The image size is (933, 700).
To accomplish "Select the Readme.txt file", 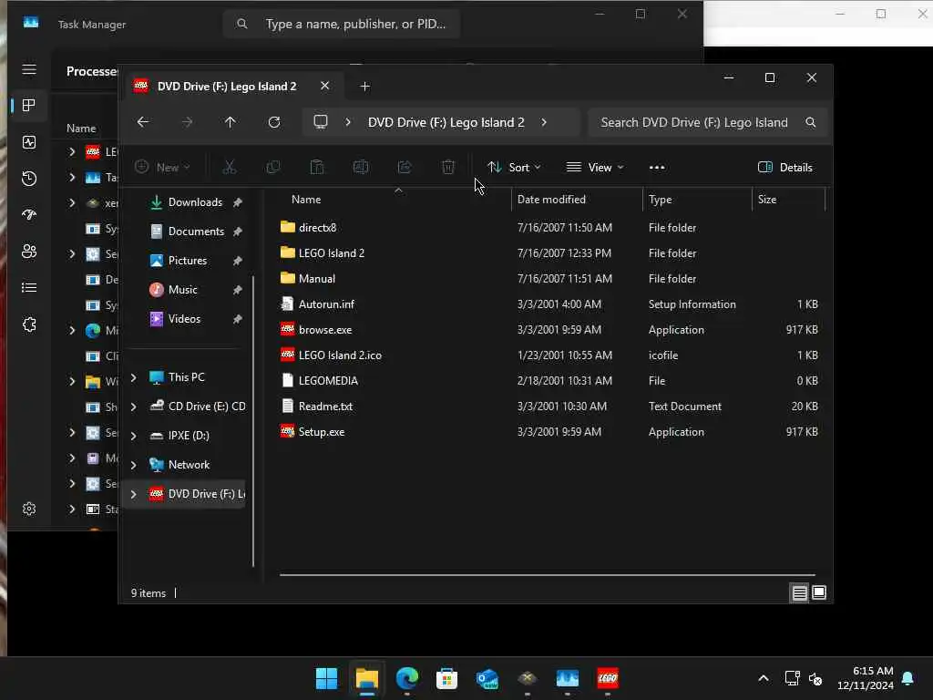I will 325,407.
